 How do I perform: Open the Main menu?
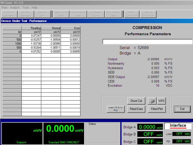pos(5,8)
